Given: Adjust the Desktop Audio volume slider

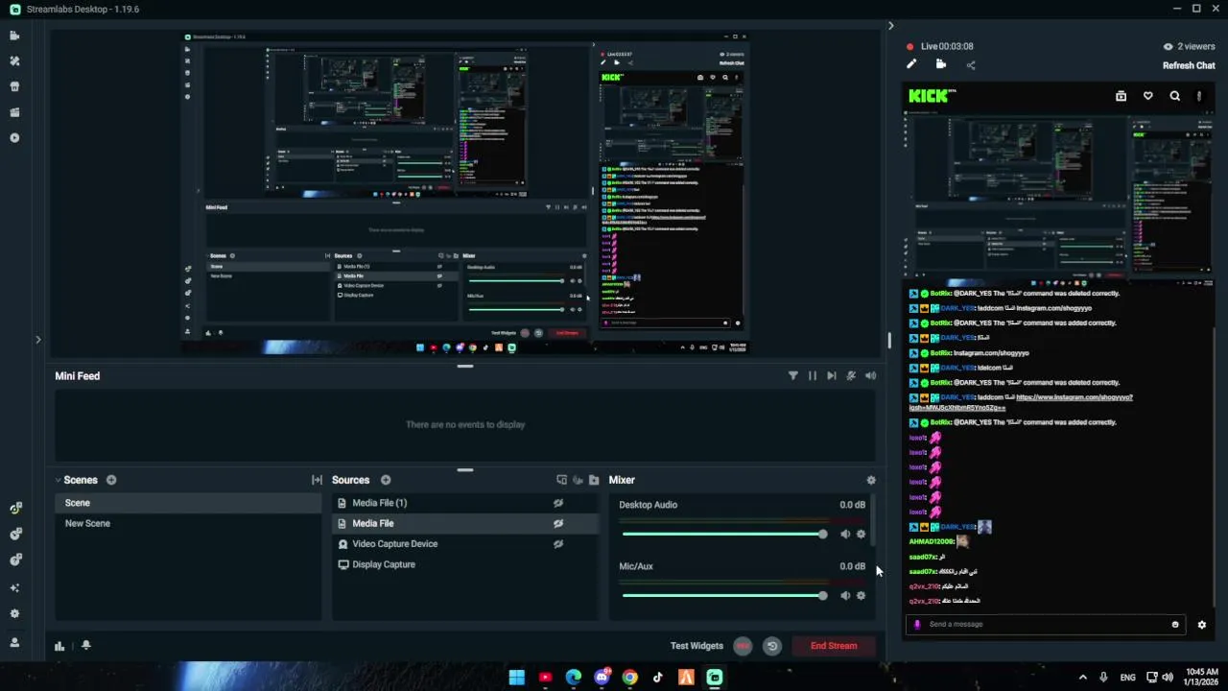Looking at the screenshot, I should click(724, 535).
